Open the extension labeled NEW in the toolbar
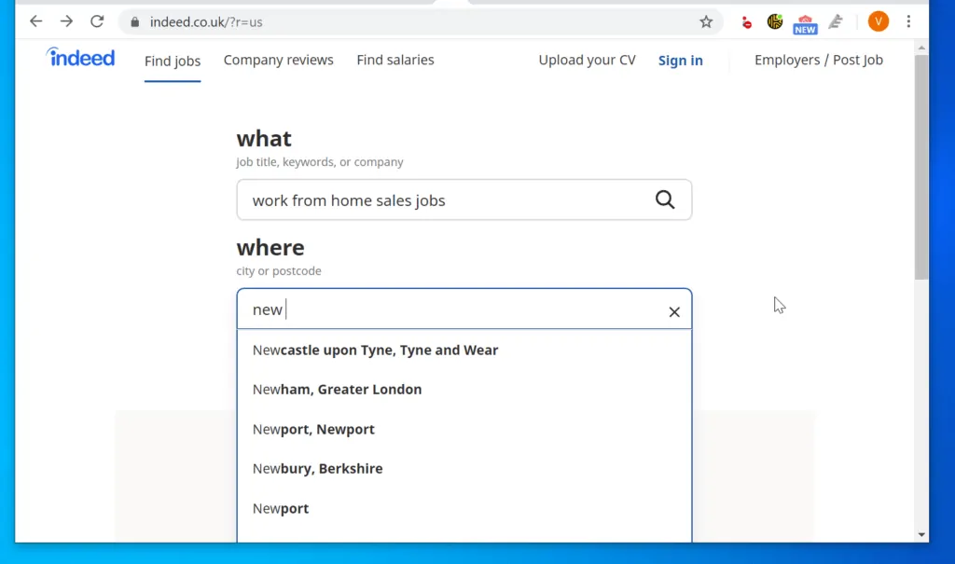 coord(805,23)
